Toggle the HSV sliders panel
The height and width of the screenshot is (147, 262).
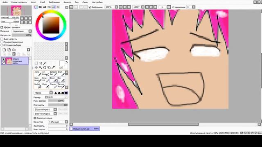click(x=45, y=7)
